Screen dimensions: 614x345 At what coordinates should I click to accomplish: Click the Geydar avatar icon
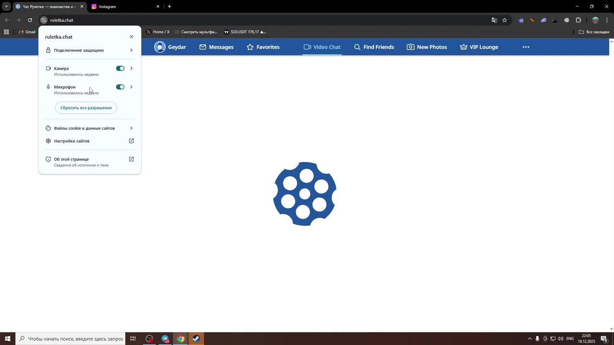(160, 47)
